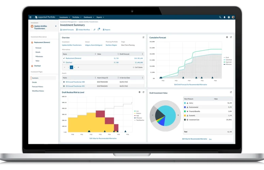The image size is (264, 170).
Task: Open the help question mark icon
Action: 229,17
